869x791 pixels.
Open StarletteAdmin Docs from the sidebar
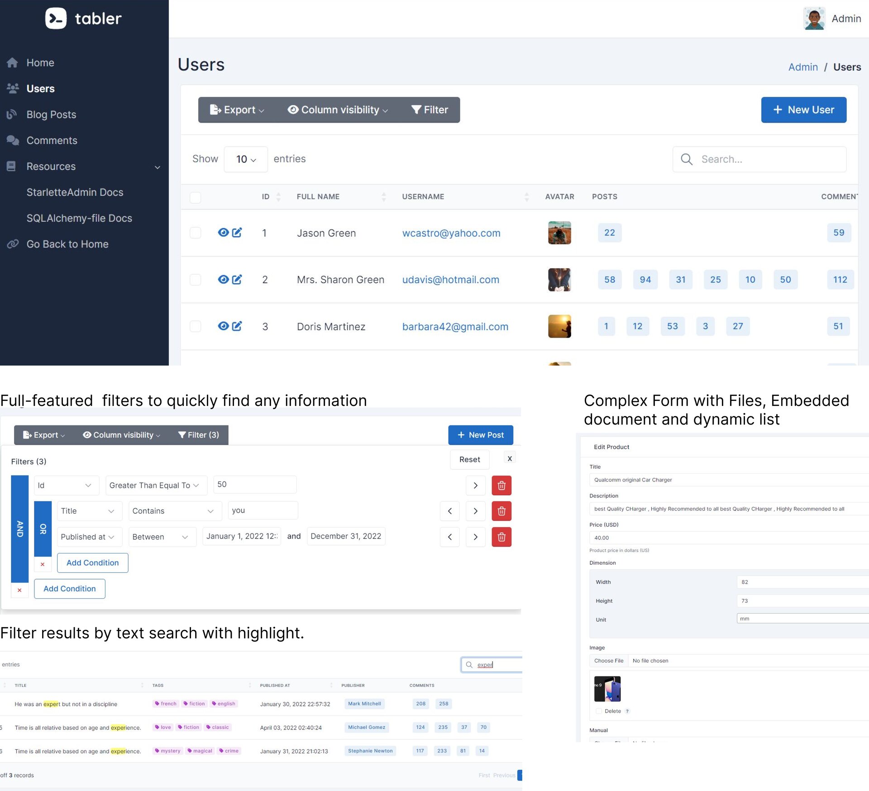click(x=75, y=192)
